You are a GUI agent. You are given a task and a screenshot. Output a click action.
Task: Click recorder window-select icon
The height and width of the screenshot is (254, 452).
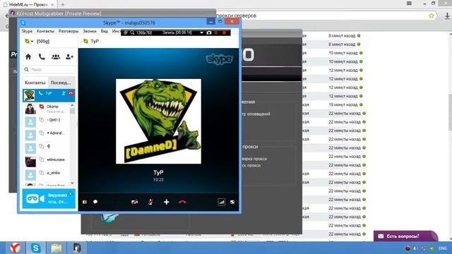(x=126, y=33)
